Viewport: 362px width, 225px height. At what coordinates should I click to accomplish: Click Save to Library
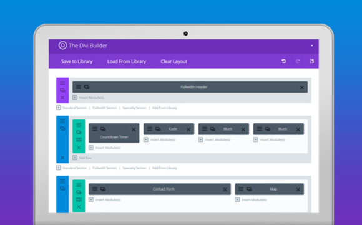(x=77, y=61)
